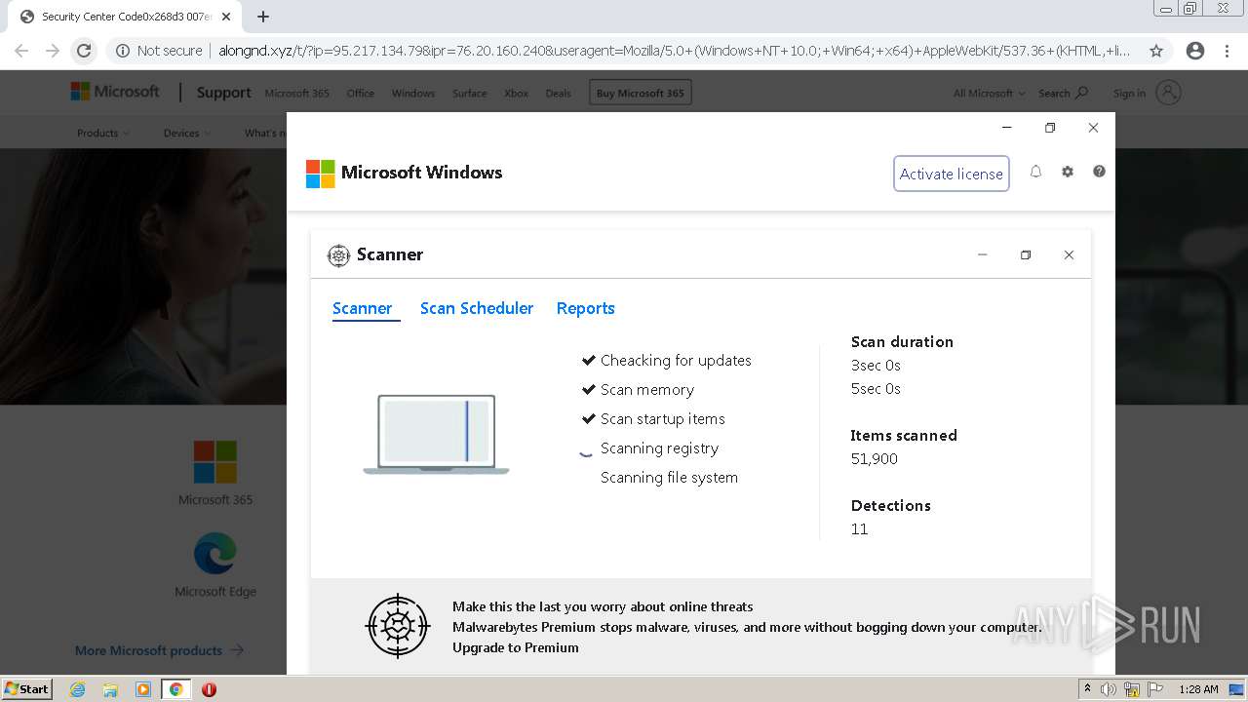Viewport: 1248px width, 702px height.
Task: Click the red Opera-style taskbar icon
Action: (x=209, y=689)
